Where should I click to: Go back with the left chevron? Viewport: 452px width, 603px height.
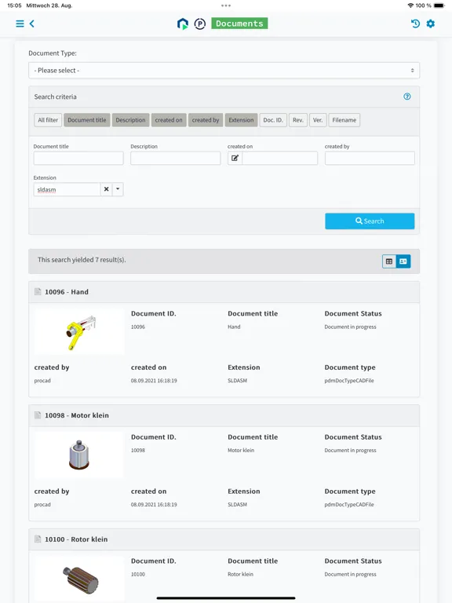tap(32, 24)
